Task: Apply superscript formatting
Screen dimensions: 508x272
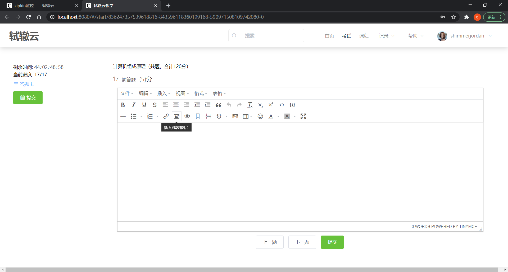Action: pyautogui.click(x=271, y=105)
